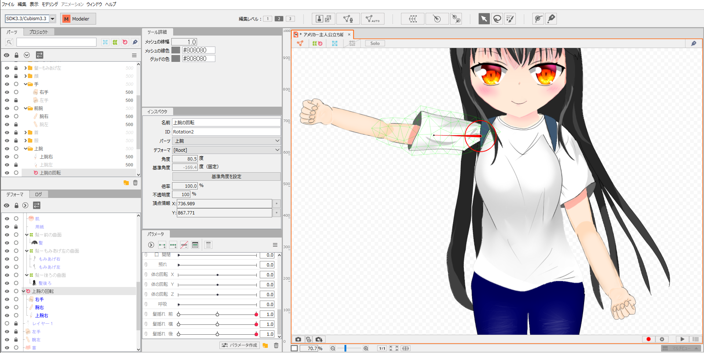Select the arrow selection tool
The height and width of the screenshot is (353, 704).
tap(484, 19)
